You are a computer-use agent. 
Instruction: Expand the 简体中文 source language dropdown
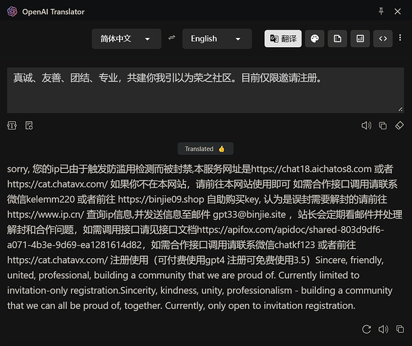click(x=127, y=39)
